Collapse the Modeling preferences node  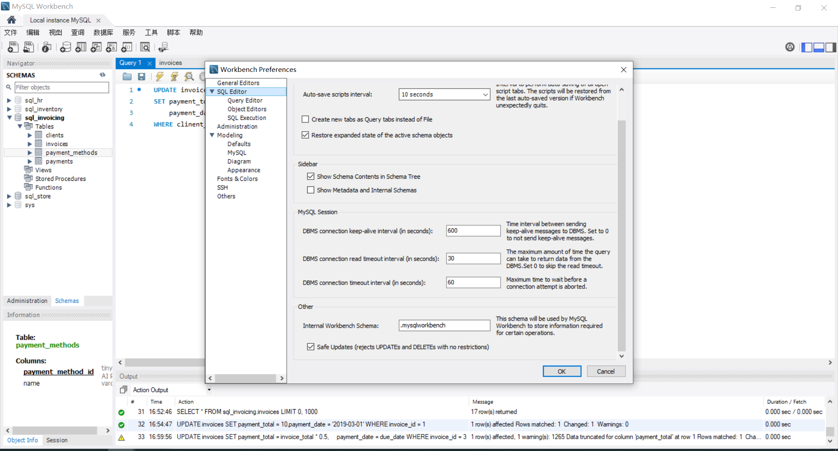[x=212, y=135]
